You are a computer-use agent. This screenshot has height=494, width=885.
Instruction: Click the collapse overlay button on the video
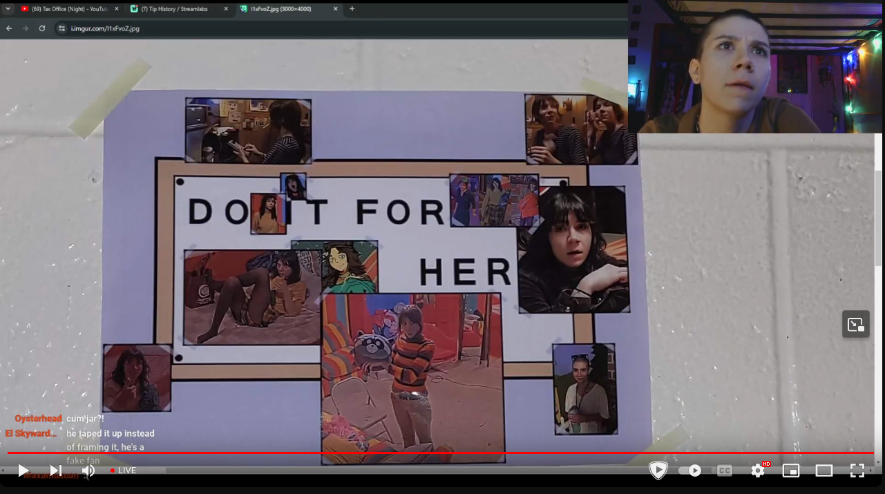pos(855,324)
